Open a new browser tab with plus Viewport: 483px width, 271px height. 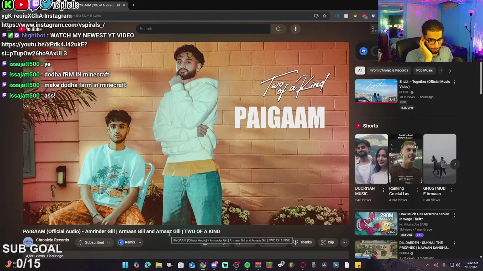(133, 5)
